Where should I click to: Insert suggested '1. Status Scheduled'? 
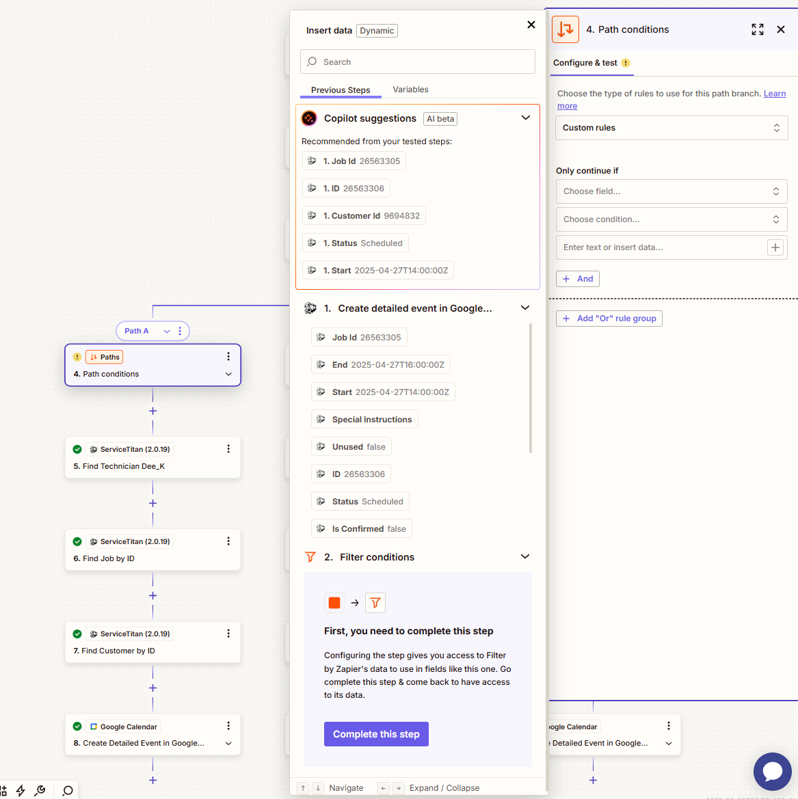click(x=355, y=243)
